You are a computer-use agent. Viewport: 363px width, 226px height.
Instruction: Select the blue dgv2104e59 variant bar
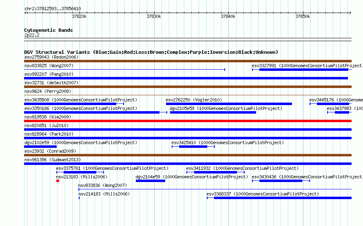point(151,181)
